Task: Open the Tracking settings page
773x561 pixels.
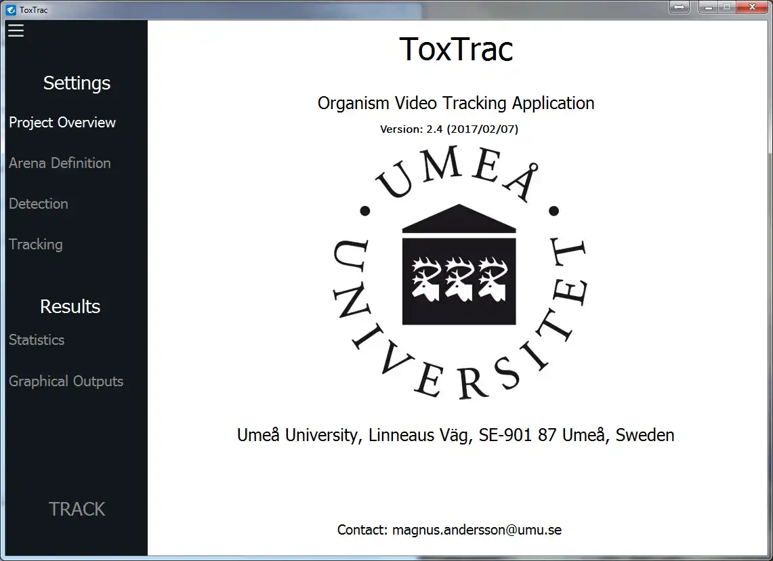Action: [x=35, y=245]
